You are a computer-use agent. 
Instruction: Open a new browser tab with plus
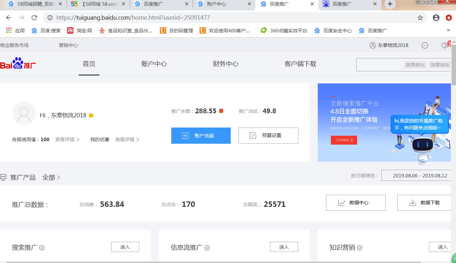390,4
